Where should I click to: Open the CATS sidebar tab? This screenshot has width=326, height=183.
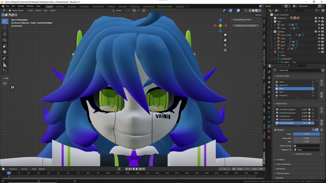(264, 126)
